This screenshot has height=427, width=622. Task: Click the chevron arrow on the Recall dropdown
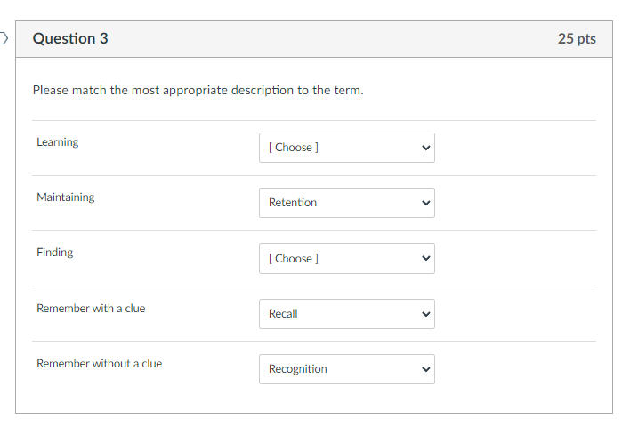tap(426, 314)
